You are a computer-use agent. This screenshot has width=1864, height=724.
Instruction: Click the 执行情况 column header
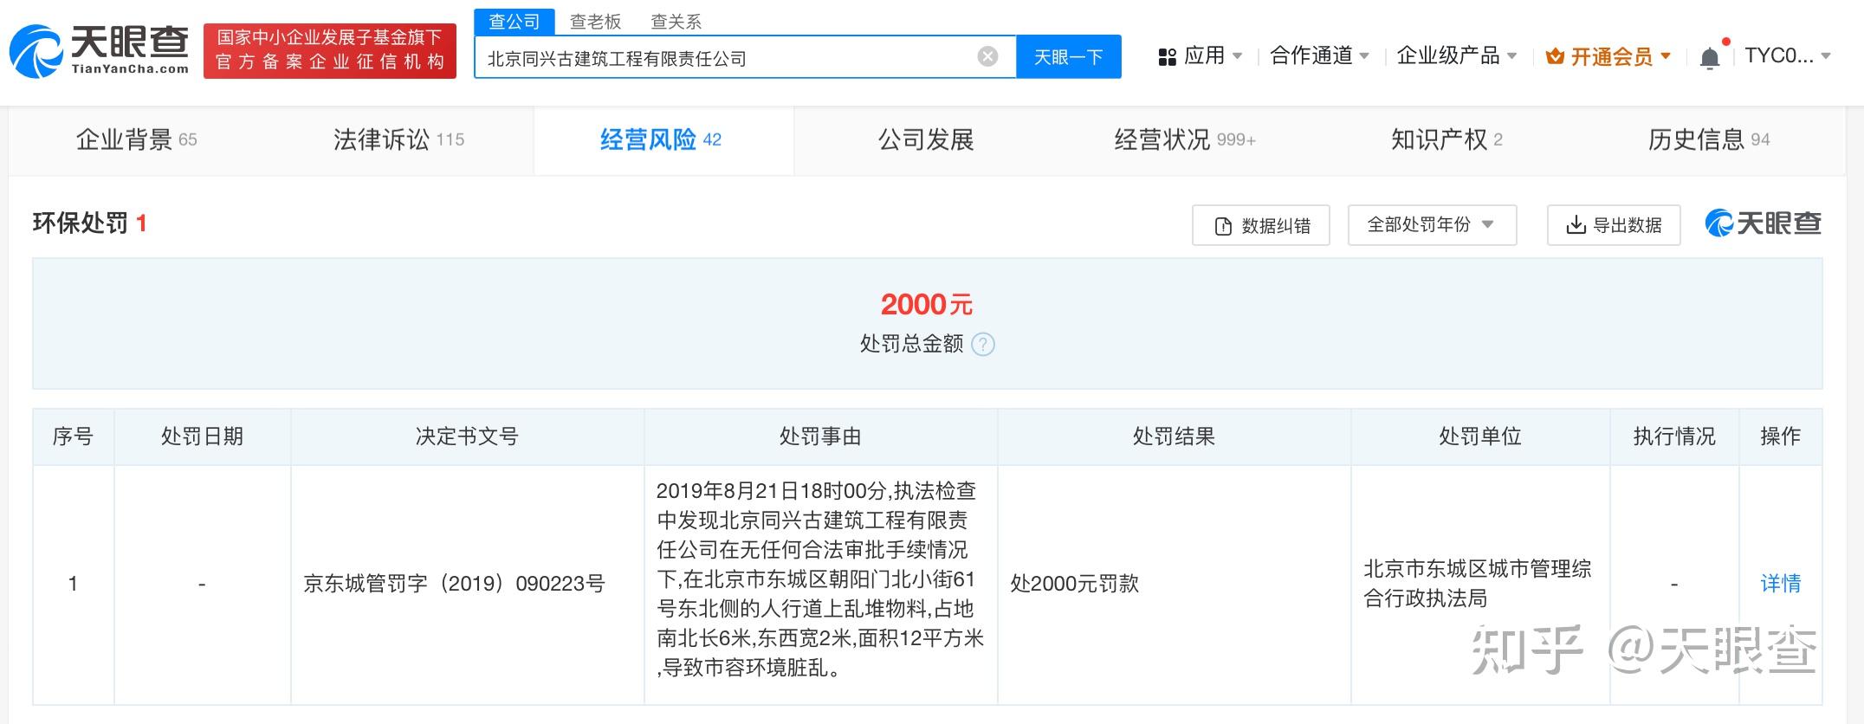[x=1674, y=436]
